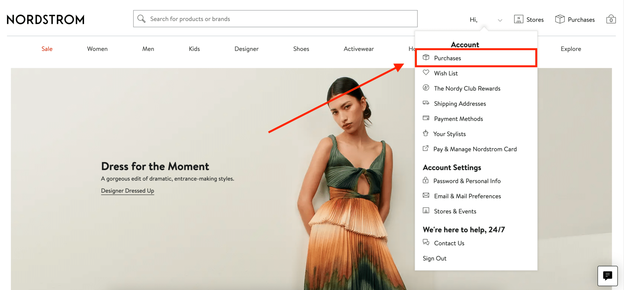The image size is (624, 290).
Task: Open Email & Mail Preferences
Action: [467, 196]
